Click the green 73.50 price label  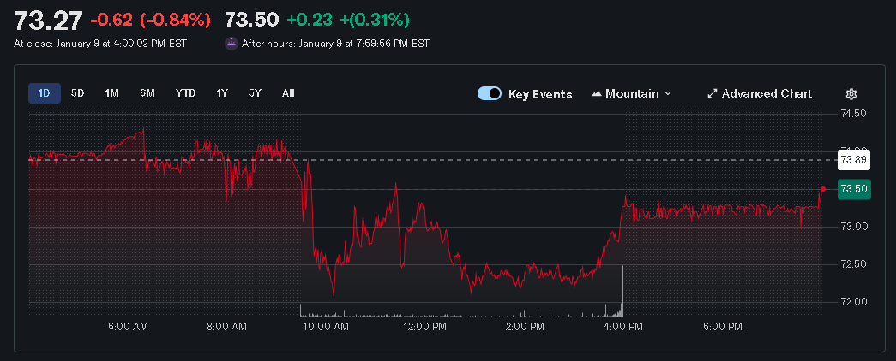[854, 189]
